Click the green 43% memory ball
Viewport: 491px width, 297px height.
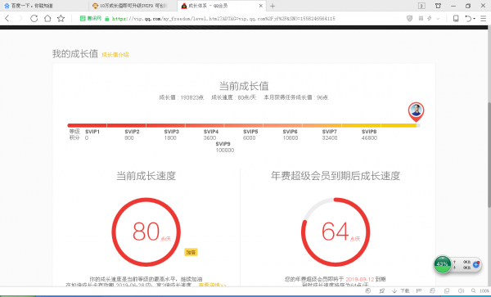[x=442, y=264]
